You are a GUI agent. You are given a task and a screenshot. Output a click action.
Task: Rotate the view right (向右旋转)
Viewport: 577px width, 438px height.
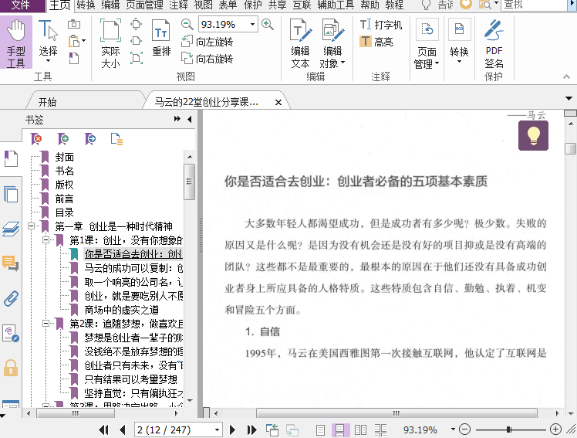pos(208,59)
